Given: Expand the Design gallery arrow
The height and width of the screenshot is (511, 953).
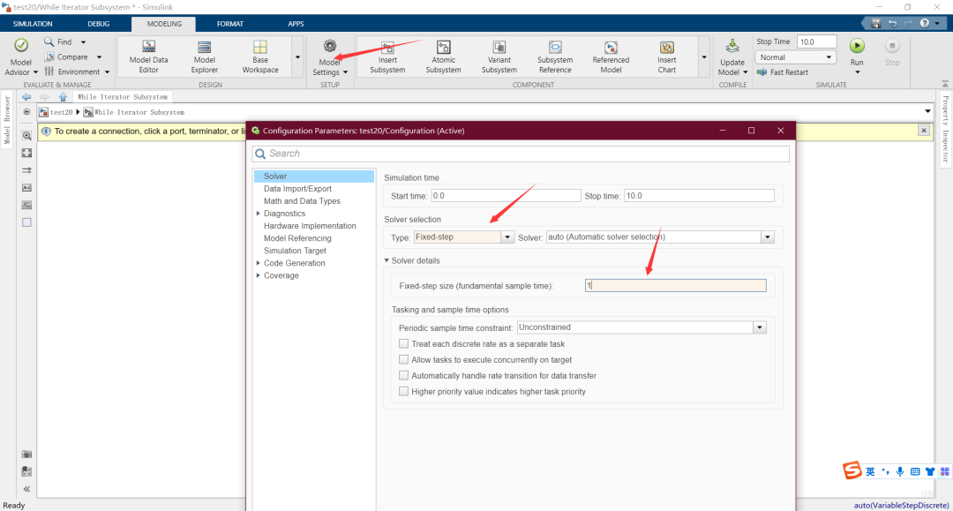Looking at the screenshot, I should tap(298, 57).
